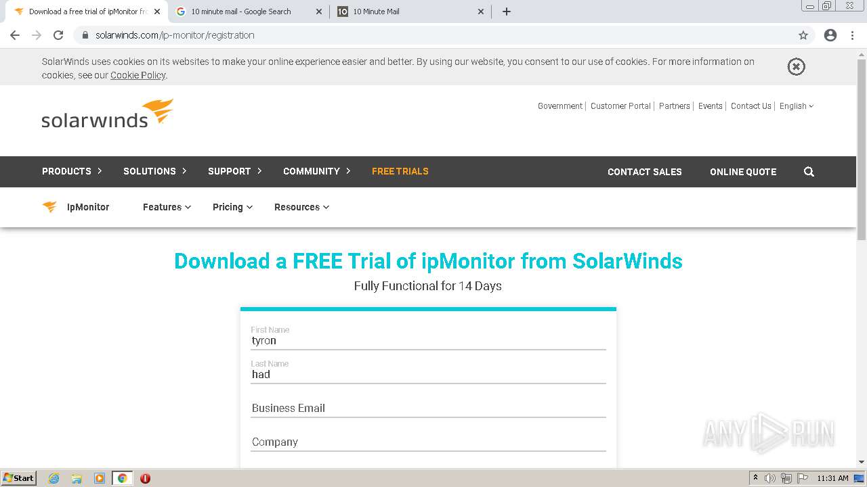Screen dimensions: 867x487
Task: Click the SolarWinds logo
Action: [x=107, y=114]
